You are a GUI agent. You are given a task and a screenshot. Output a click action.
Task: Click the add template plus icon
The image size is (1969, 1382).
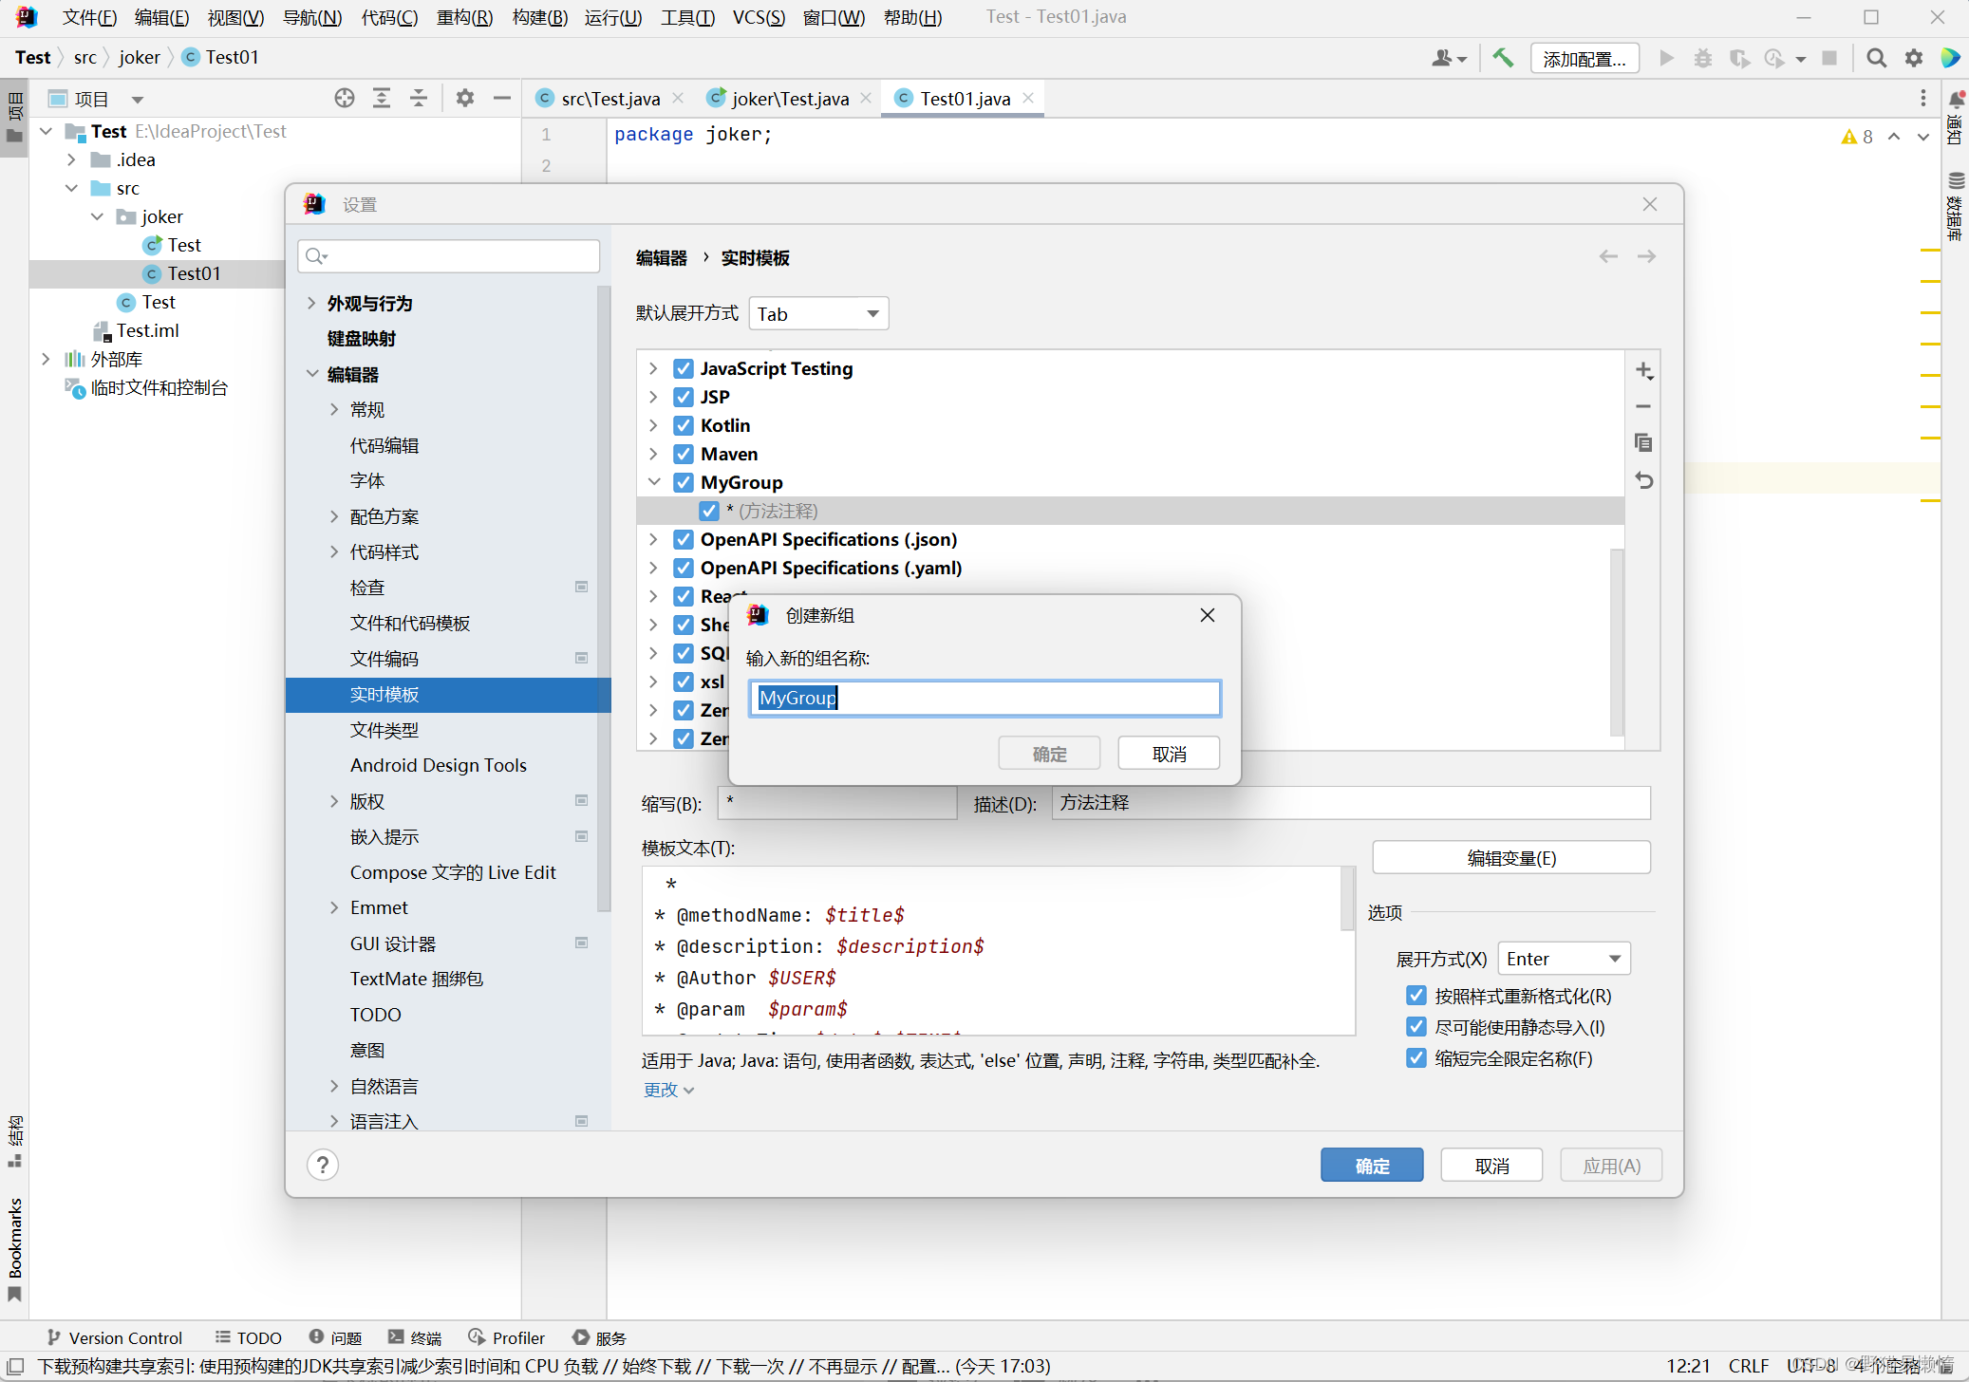click(x=1643, y=370)
